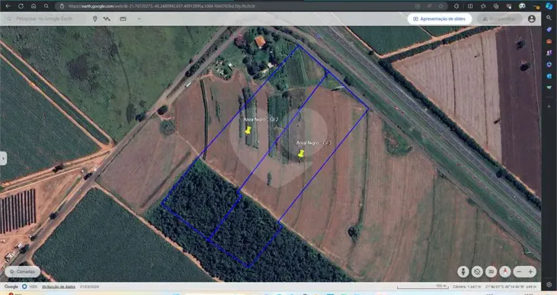Open the browser home page
557x295 pixels.
33,6
